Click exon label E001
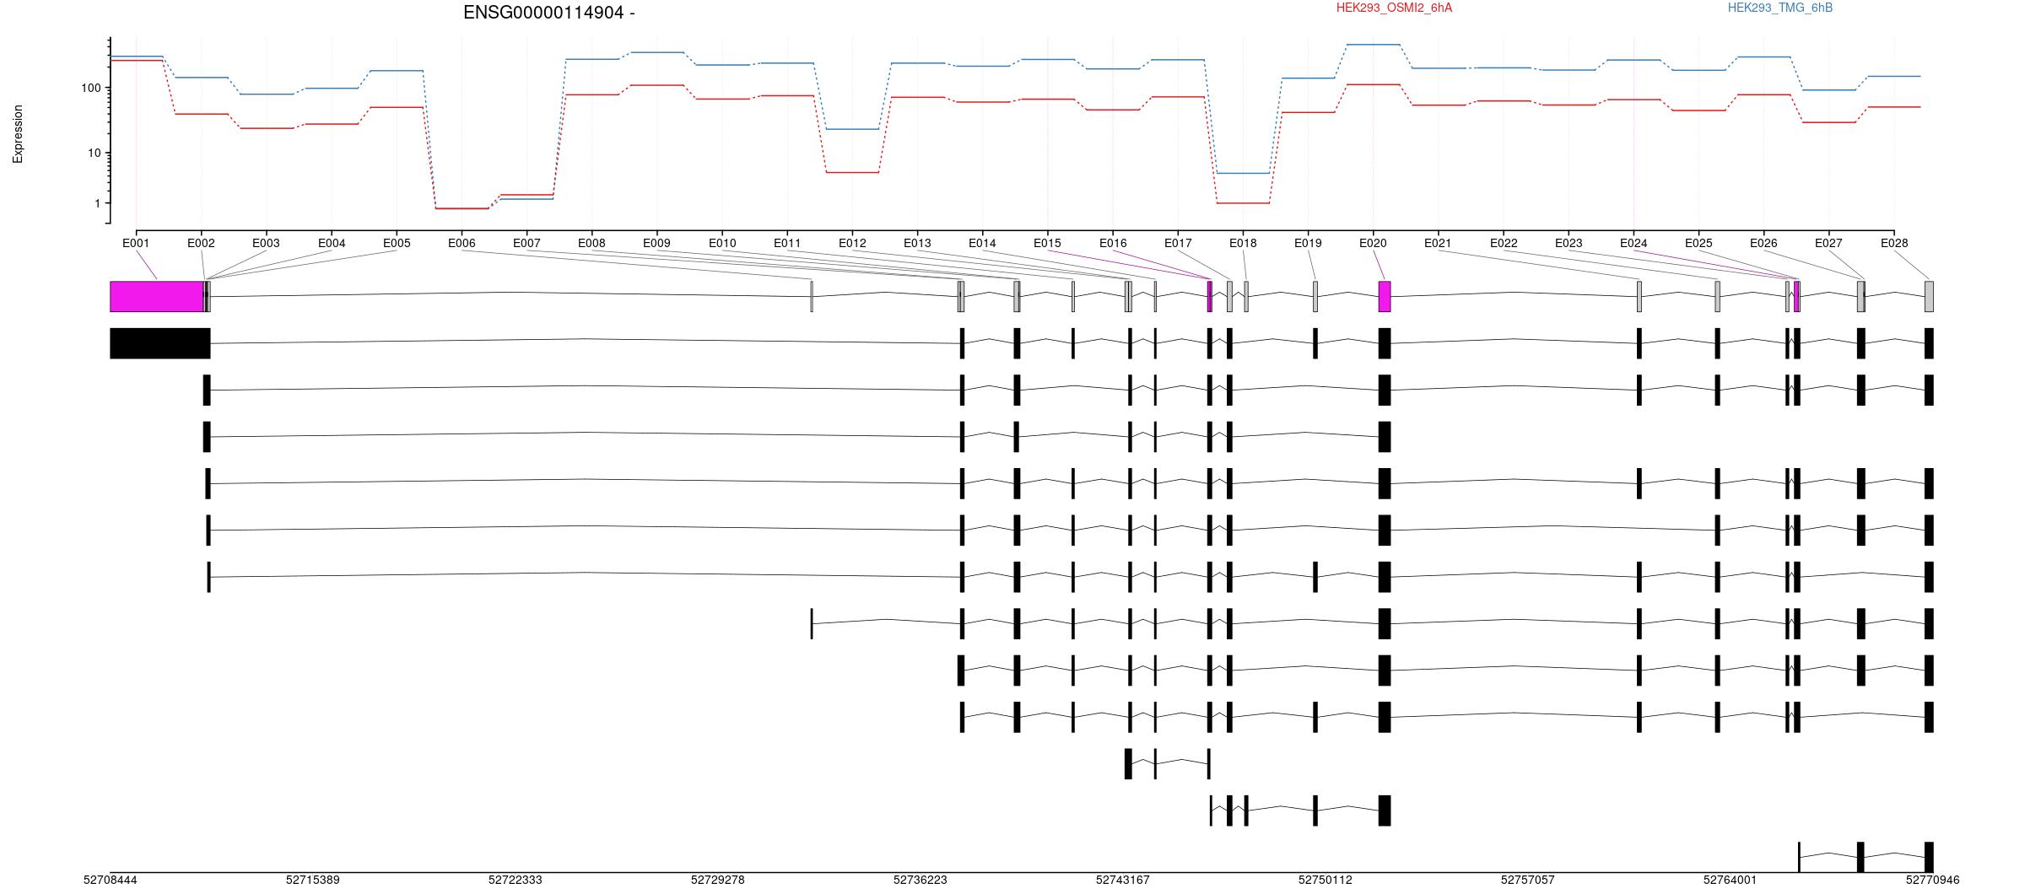The height and width of the screenshot is (894, 2025). pos(136,243)
